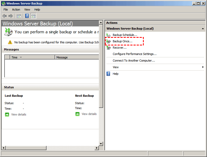Collapse Windows Server Backup (Local) actions section
207x157 pixels.
pyautogui.click(x=203, y=29)
